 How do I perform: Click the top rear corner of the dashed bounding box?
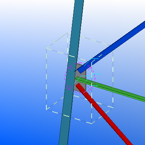pyautogui.click(x=68, y=32)
